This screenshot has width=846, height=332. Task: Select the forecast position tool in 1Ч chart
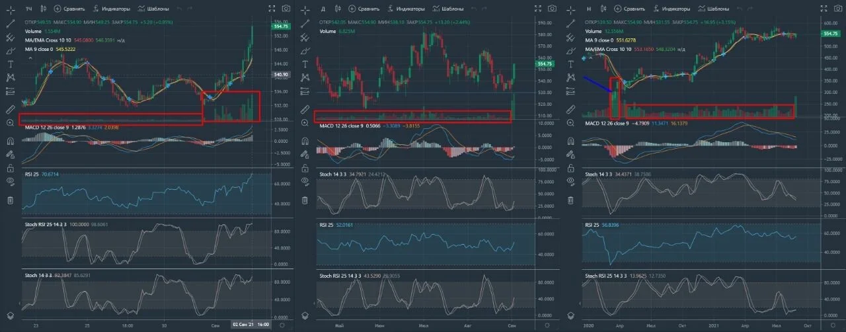[11, 93]
